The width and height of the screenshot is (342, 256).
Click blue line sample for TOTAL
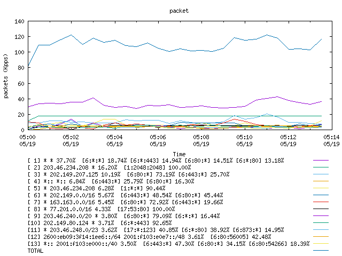tap(321, 251)
